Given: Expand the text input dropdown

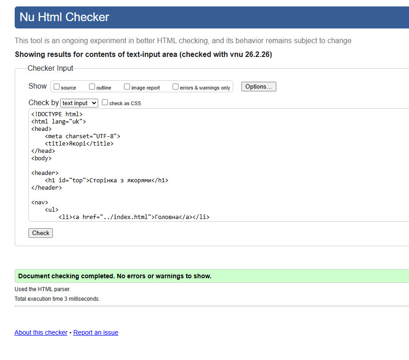Looking at the screenshot, I should tap(79, 103).
